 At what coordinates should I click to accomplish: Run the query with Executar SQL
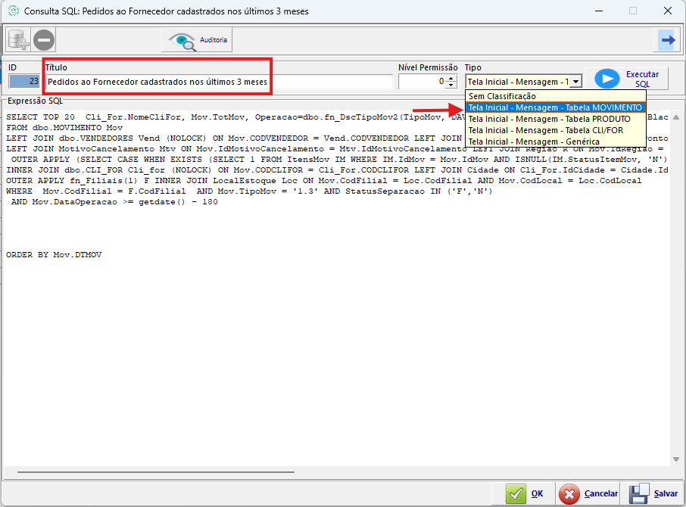point(627,79)
